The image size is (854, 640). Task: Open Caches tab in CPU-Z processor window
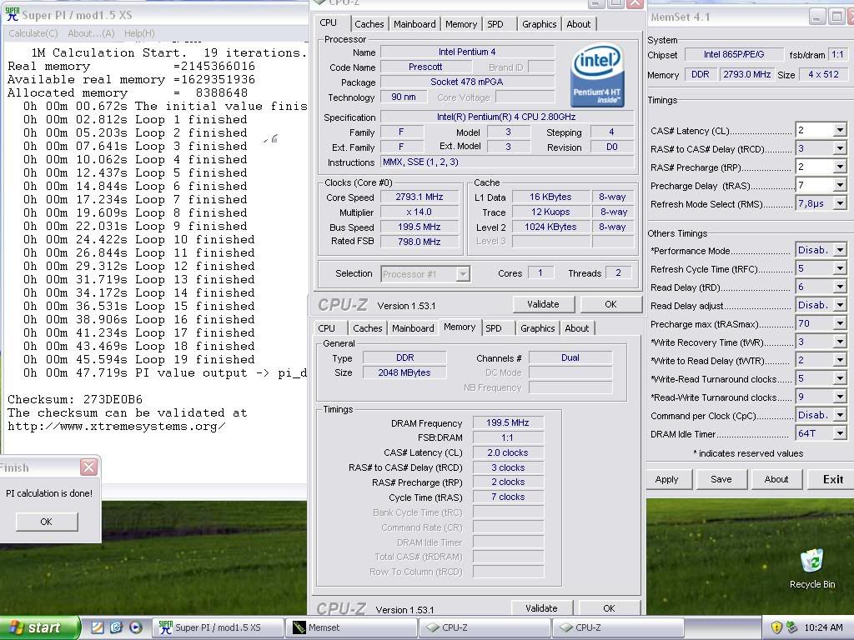369,24
